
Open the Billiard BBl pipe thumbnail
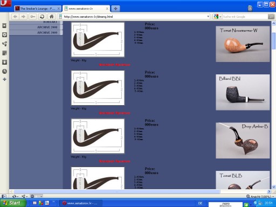(243, 92)
